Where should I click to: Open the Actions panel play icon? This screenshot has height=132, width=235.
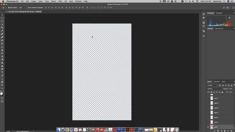[204, 18]
